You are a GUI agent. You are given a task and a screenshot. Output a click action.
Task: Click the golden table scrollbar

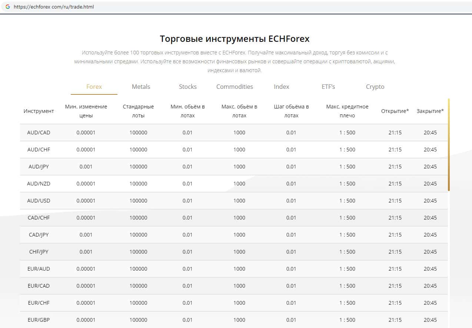pyautogui.click(x=449, y=144)
